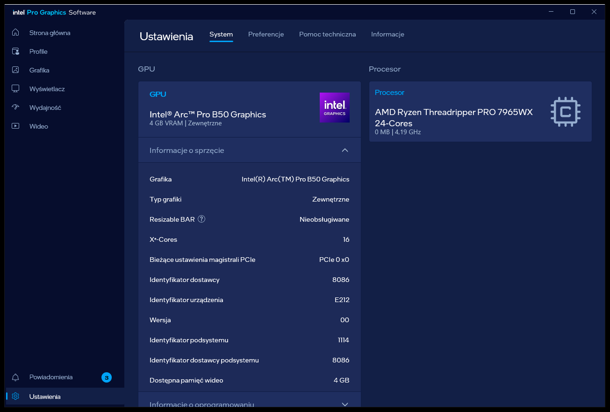Screen dimensions: 610x412
Task: Collapse the Informacje o sprzęcie section
Action: click(x=345, y=151)
